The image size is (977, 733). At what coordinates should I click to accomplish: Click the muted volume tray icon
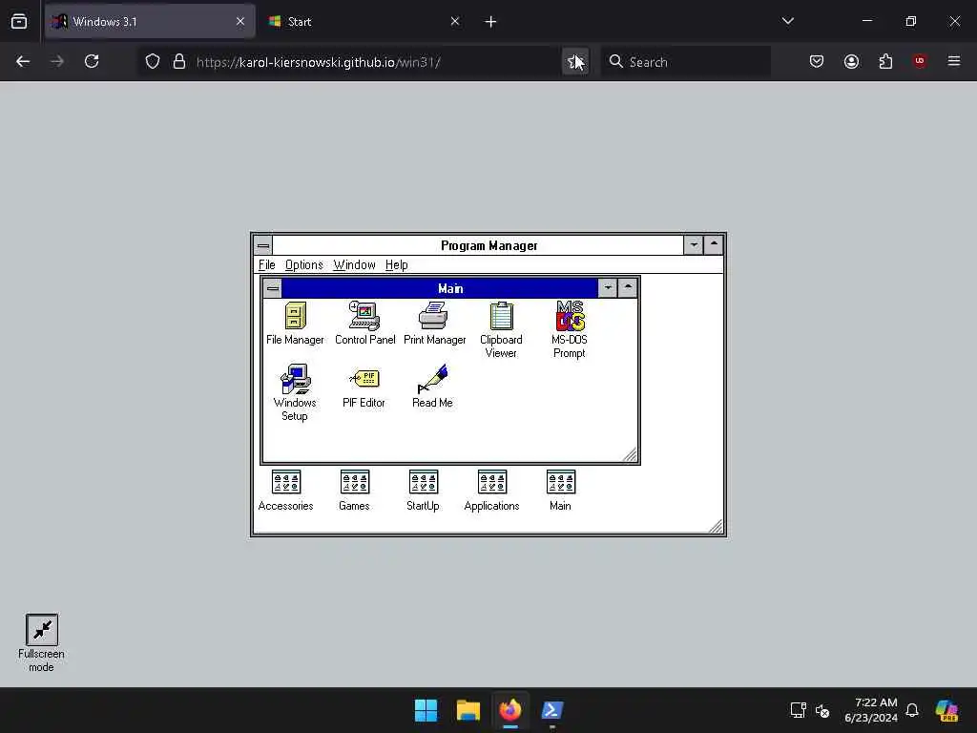pyautogui.click(x=822, y=710)
